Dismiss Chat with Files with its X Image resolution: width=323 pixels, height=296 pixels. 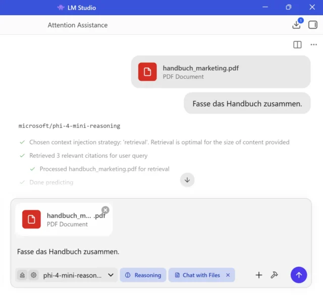[228, 275]
